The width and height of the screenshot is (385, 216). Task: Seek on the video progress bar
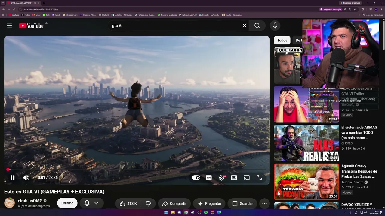click(x=137, y=169)
